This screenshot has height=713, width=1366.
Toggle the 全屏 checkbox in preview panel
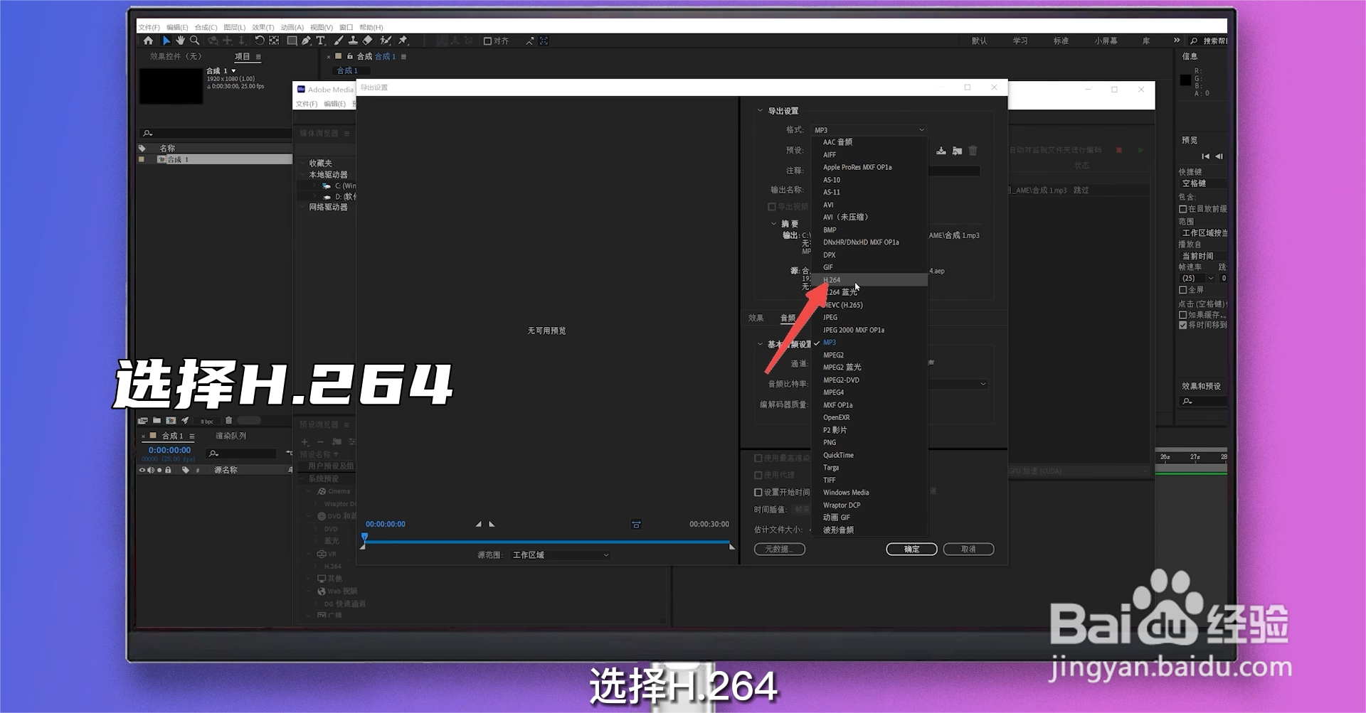point(1183,290)
